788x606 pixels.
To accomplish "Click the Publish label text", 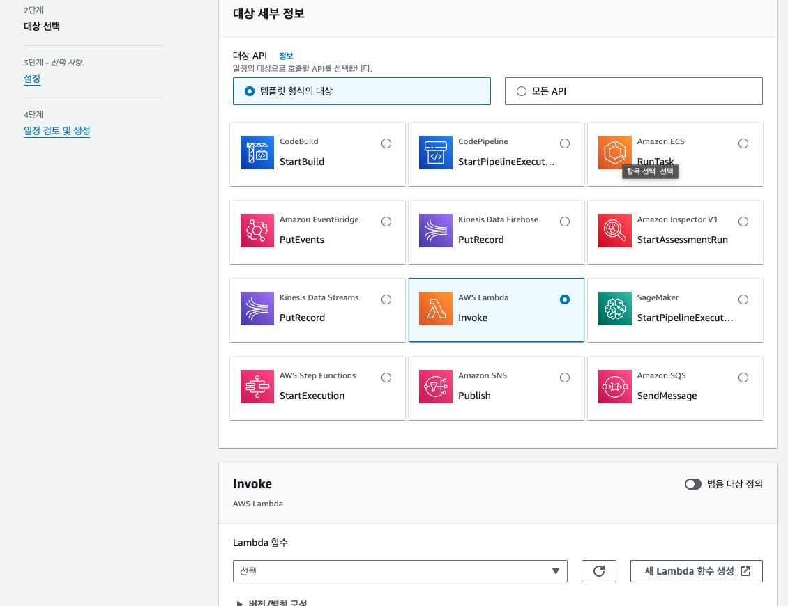I will click(x=474, y=396).
